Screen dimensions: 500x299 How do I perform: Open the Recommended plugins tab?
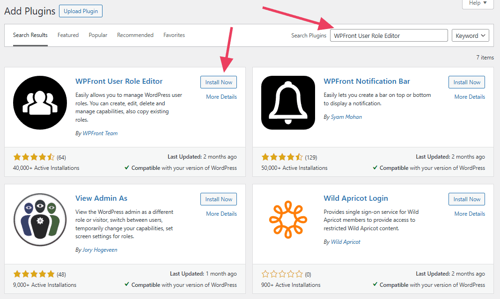coord(135,35)
